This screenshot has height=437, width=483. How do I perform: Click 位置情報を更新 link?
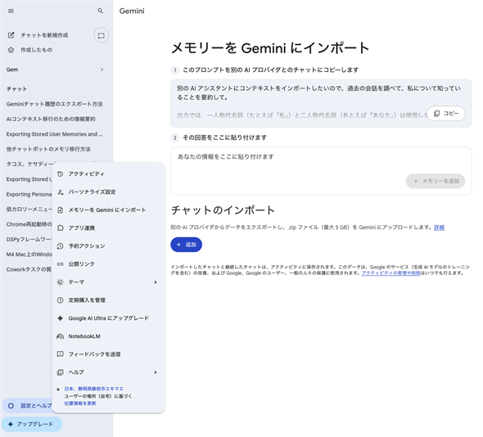click(80, 403)
